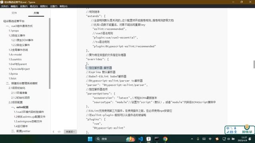Open the Windows Start menu
Image resolution: width=255 pixels, height=143 pixels.
90,139
